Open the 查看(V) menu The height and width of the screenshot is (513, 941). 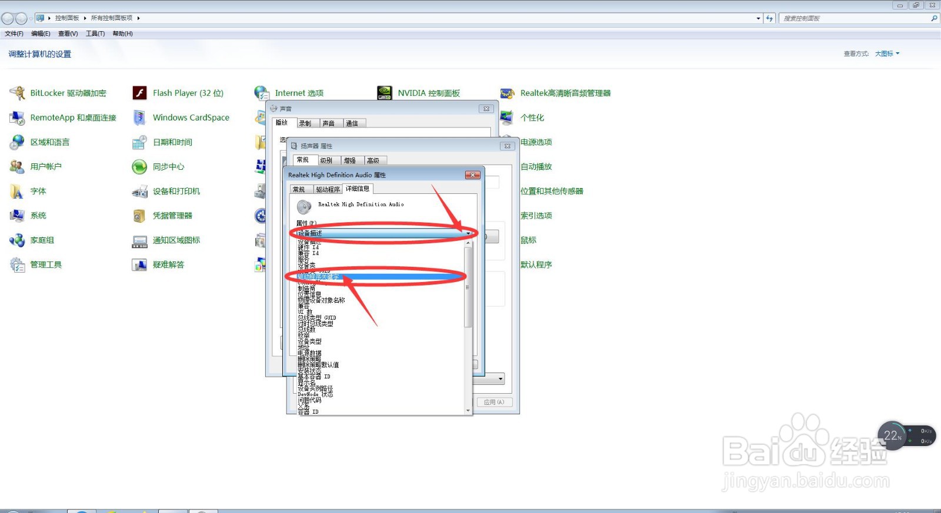68,33
